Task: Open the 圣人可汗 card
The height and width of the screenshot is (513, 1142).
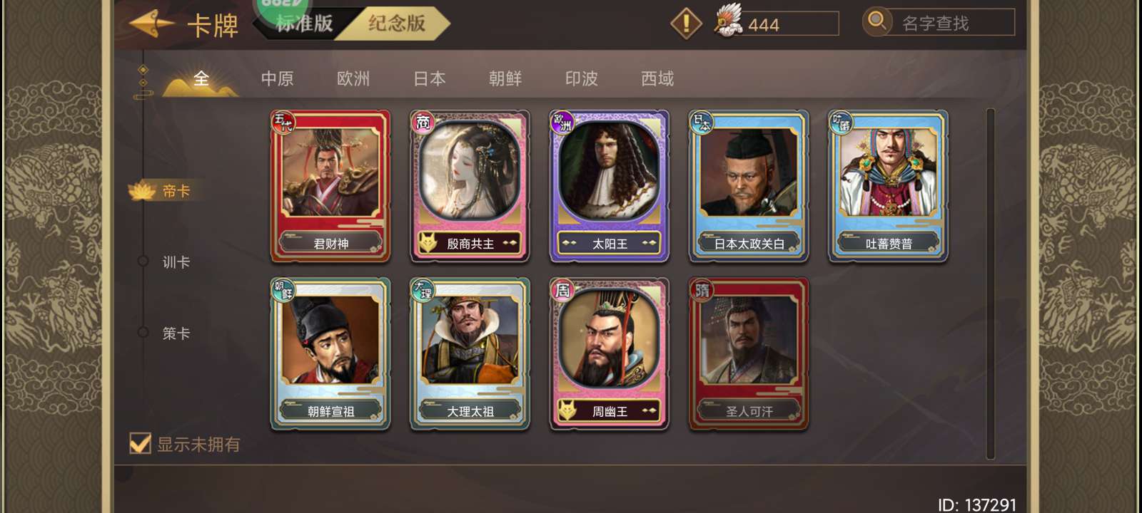Action: pos(749,354)
